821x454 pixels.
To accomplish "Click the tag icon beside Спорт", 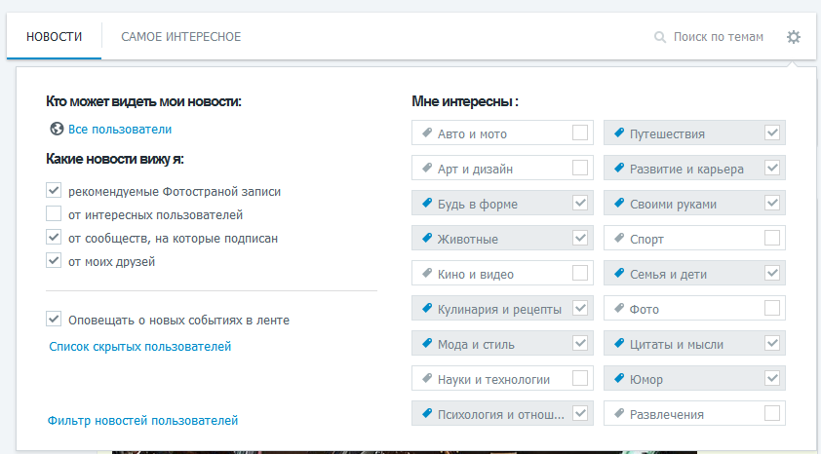I will click(619, 238).
